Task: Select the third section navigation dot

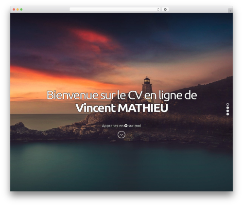Action: (x=227, y=111)
